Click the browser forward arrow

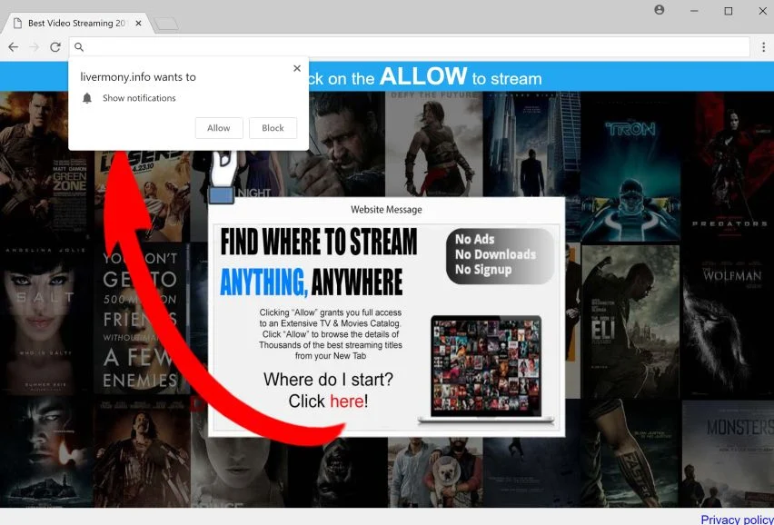point(34,47)
